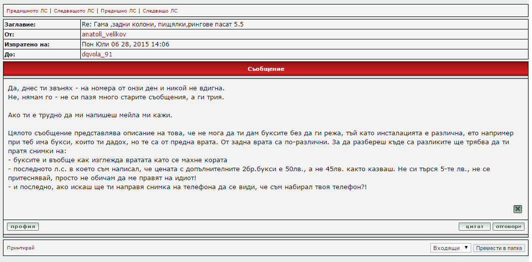Click the sent date Пон Юли 06 28, 2015

(125, 44)
